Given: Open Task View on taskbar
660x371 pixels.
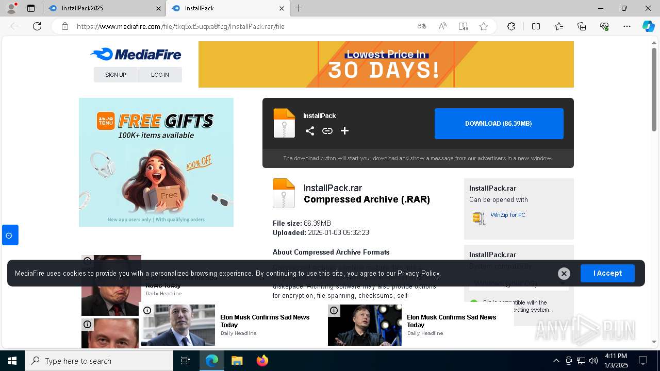Looking at the screenshot, I should point(186,361).
